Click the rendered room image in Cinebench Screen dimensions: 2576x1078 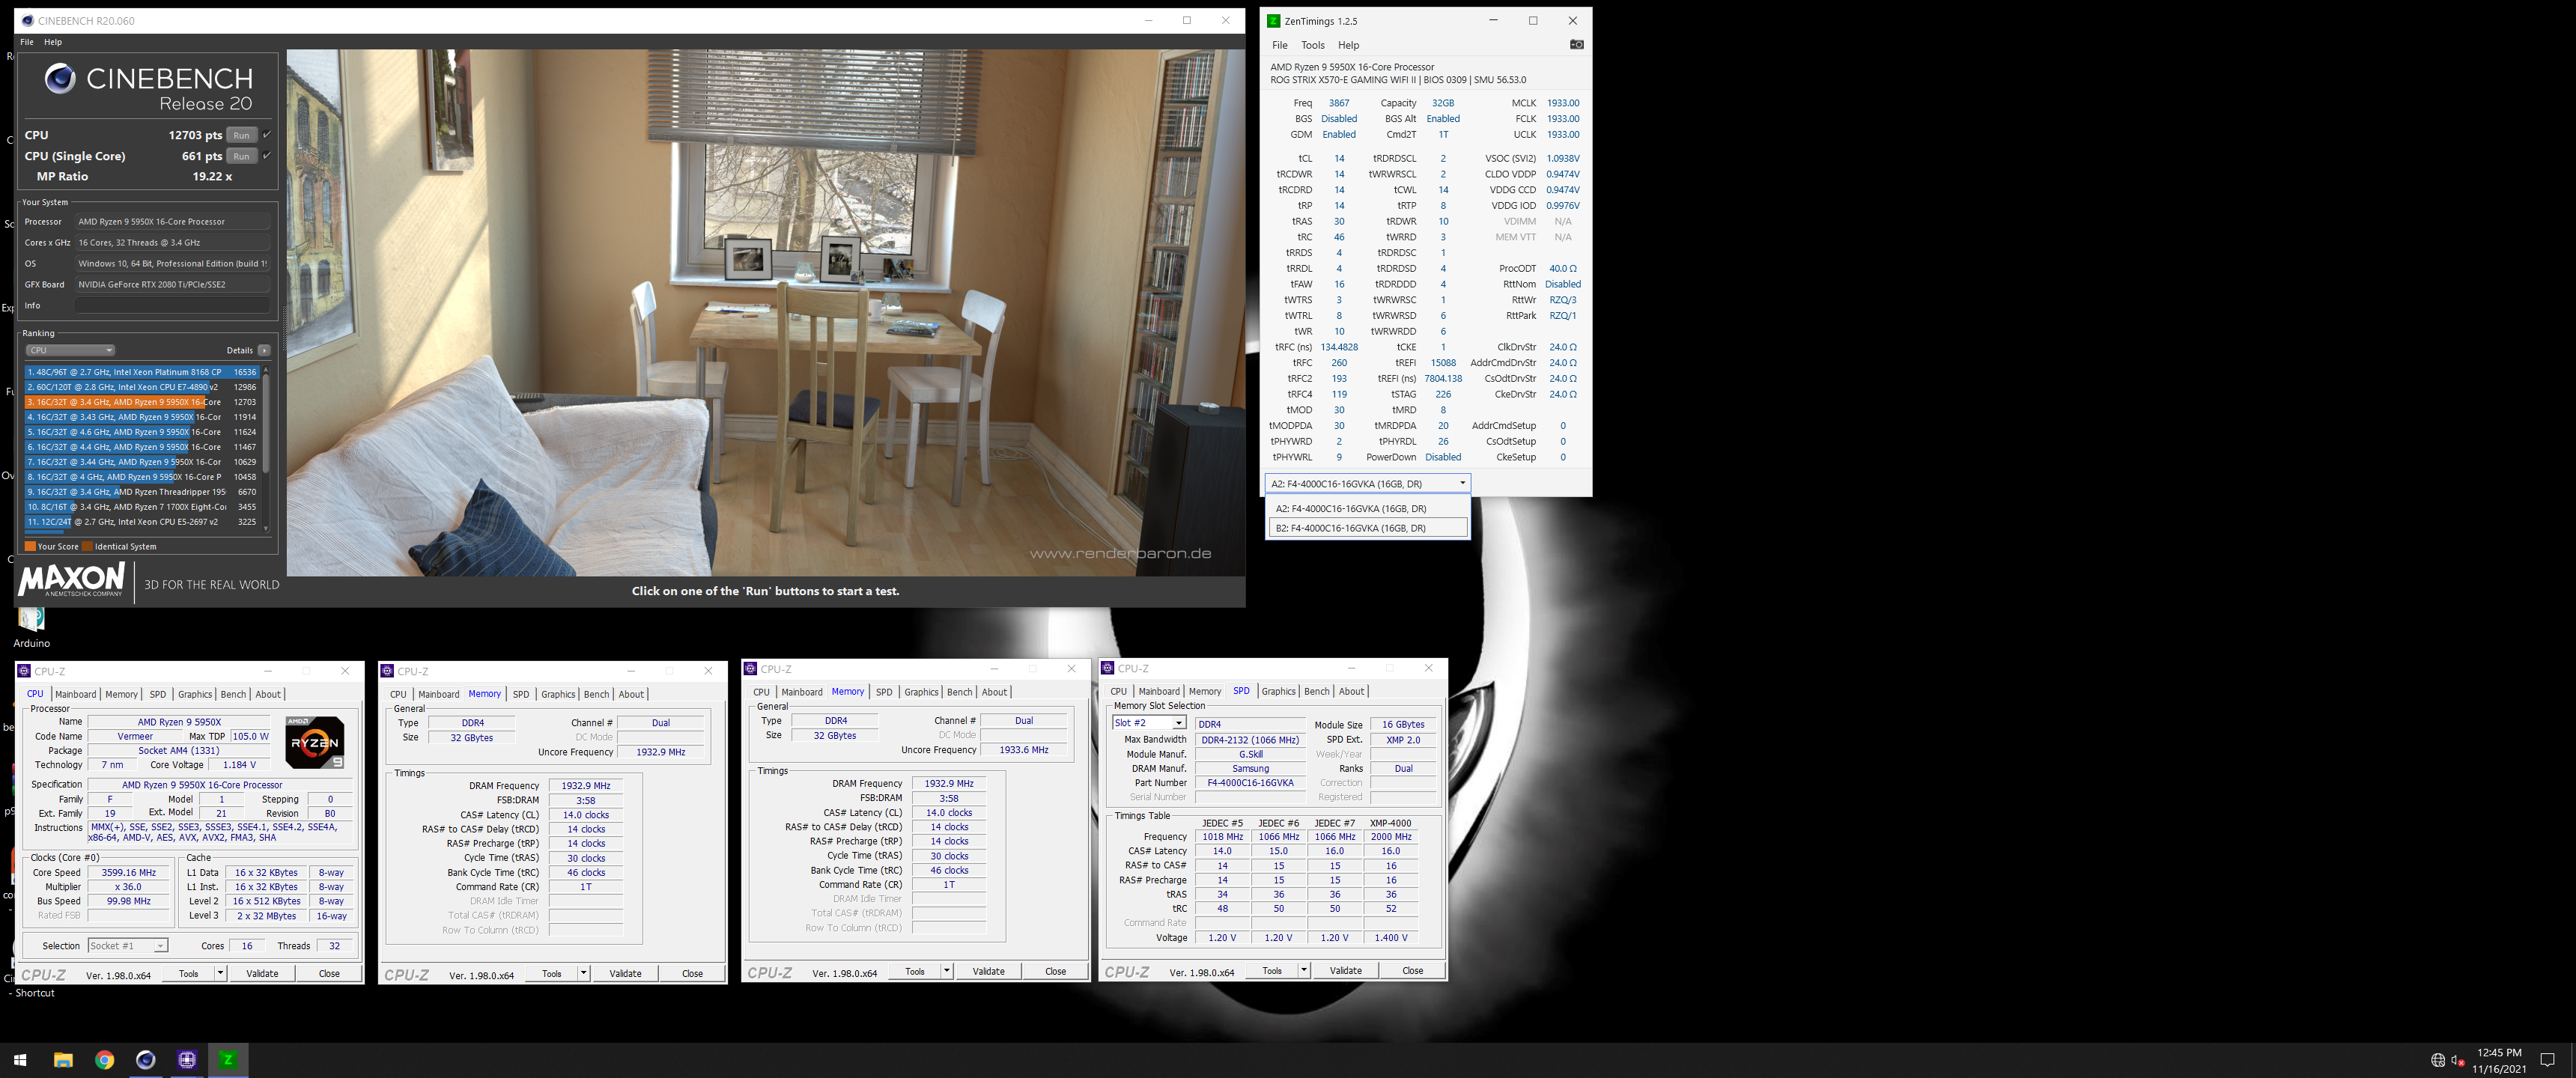click(765, 312)
